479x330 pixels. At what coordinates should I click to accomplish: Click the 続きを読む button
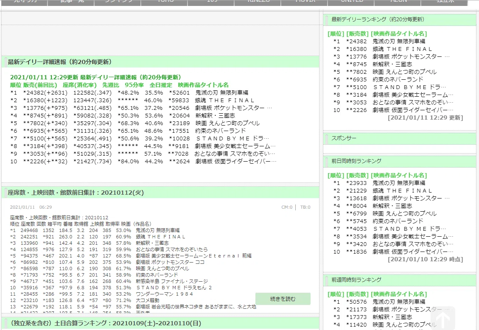point(283,299)
